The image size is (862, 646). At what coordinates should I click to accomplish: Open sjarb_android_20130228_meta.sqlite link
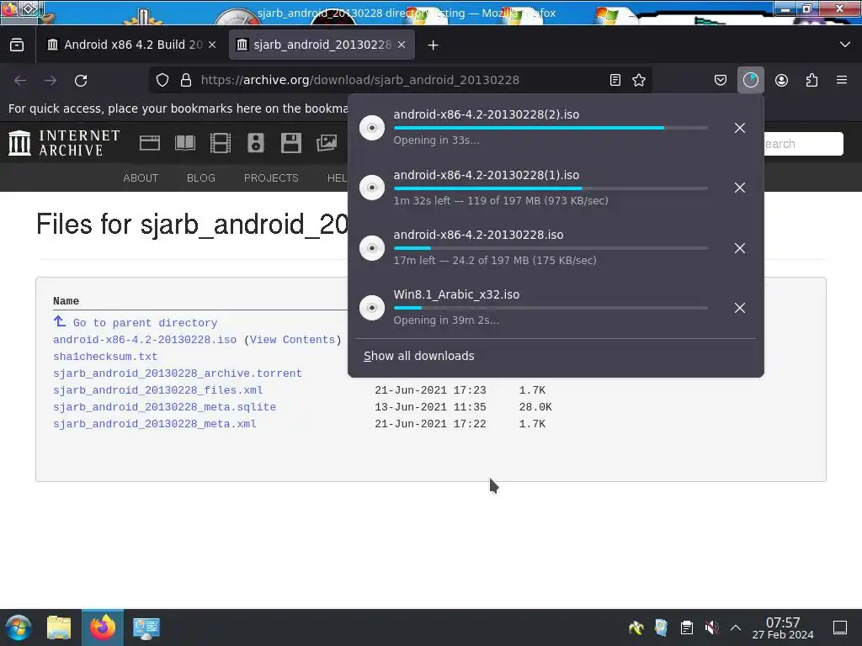click(x=164, y=407)
